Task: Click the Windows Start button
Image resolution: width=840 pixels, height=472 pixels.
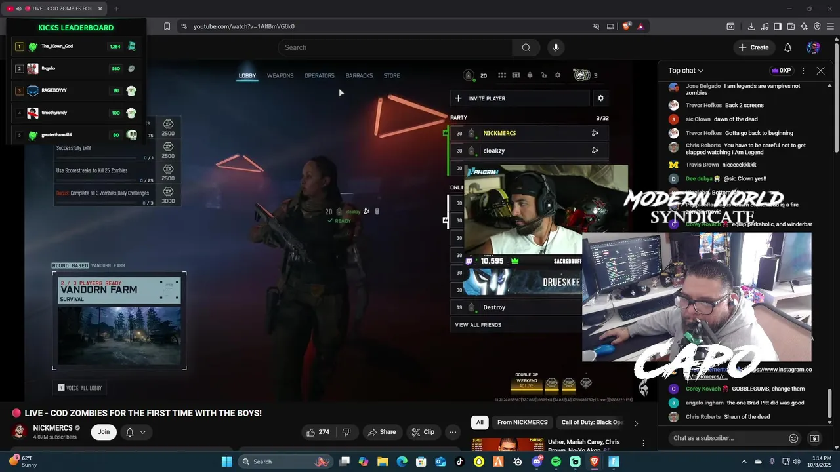Action: [226, 462]
